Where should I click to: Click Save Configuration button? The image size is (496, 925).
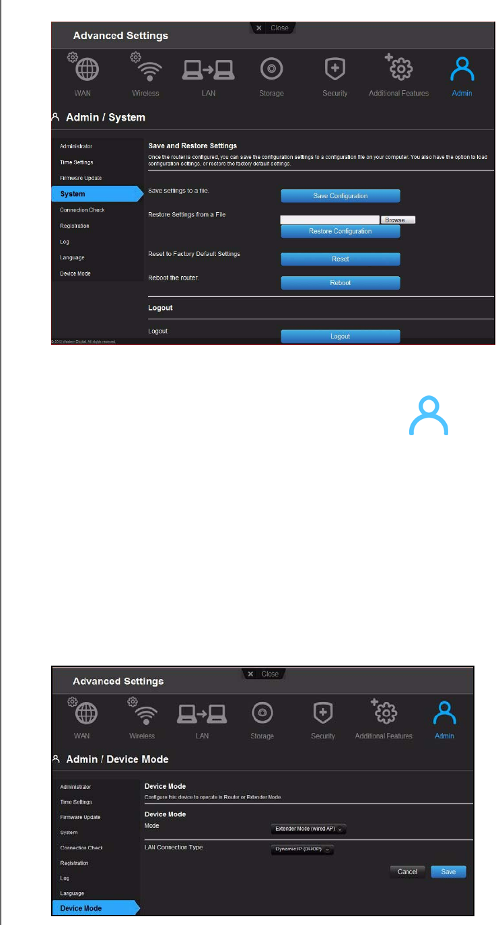[x=341, y=196]
